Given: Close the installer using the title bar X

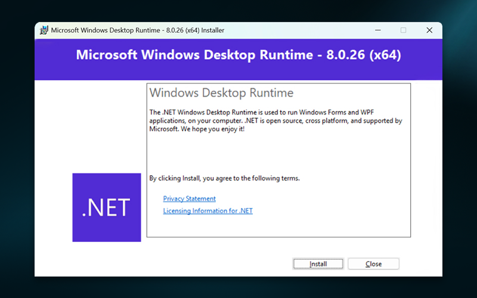Looking at the screenshot, I should [x=429, y=30].
